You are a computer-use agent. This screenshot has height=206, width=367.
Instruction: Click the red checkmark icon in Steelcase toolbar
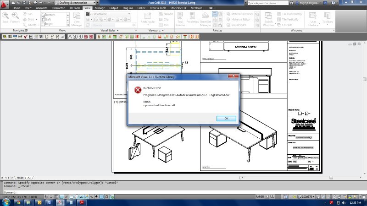pos(26,37)
